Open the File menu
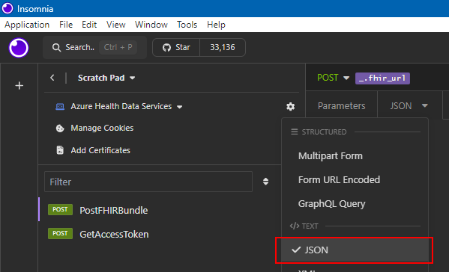The width and height of the screenshot is (449, 272). click(x=66, y=25)
